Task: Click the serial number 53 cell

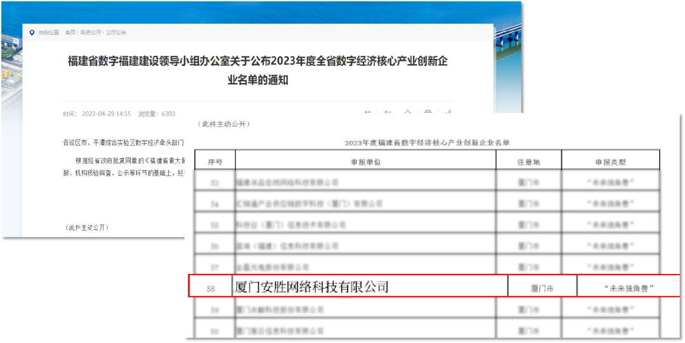Action: 215,183
